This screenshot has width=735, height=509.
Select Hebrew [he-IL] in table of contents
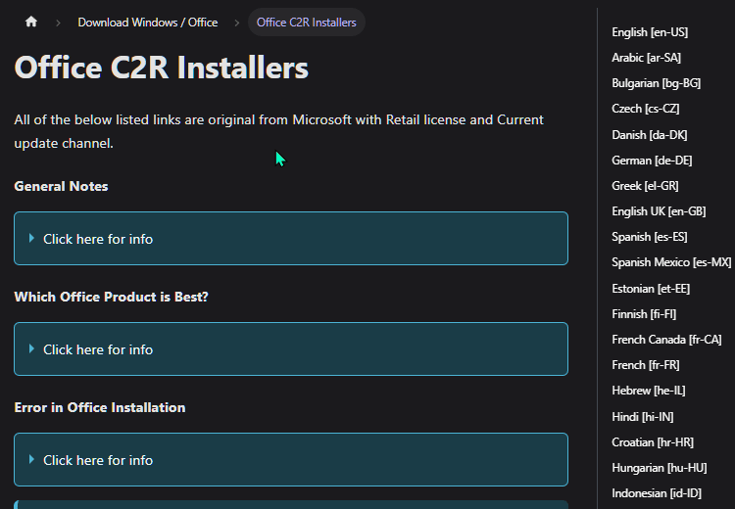click(x=649, y=391)
